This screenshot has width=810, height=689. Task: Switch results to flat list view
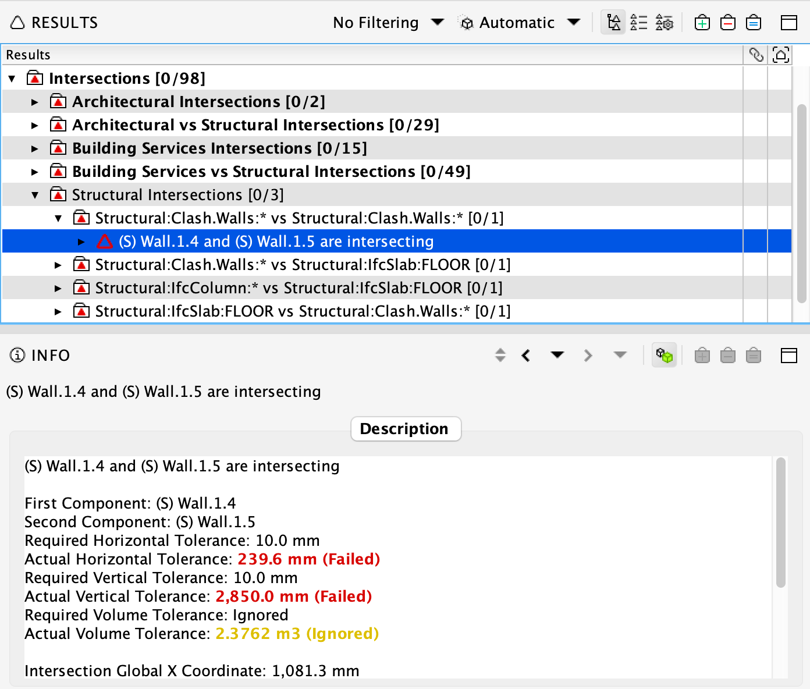(639, 23)
